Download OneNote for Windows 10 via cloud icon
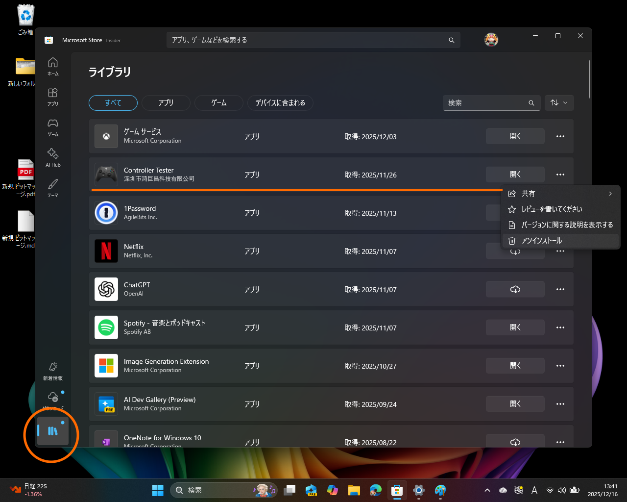The height and width of the screenshot is (502, 627). click(515, 442)
